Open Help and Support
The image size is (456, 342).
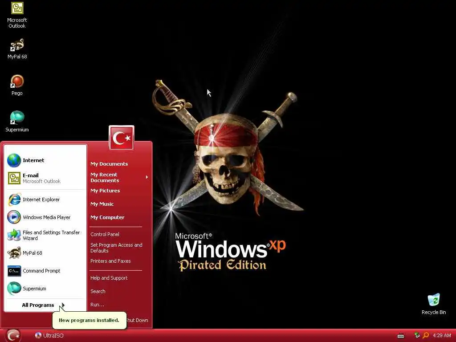pos(109,278)
